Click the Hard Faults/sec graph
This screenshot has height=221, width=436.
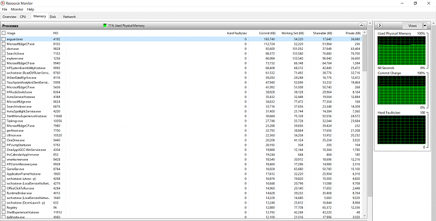401,130
